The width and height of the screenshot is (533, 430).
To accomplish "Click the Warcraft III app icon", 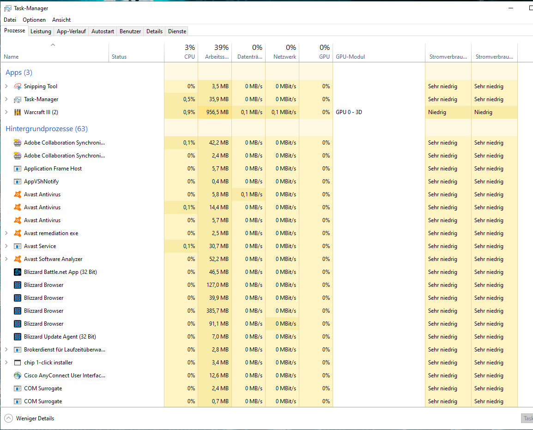I will coord(18,112).
